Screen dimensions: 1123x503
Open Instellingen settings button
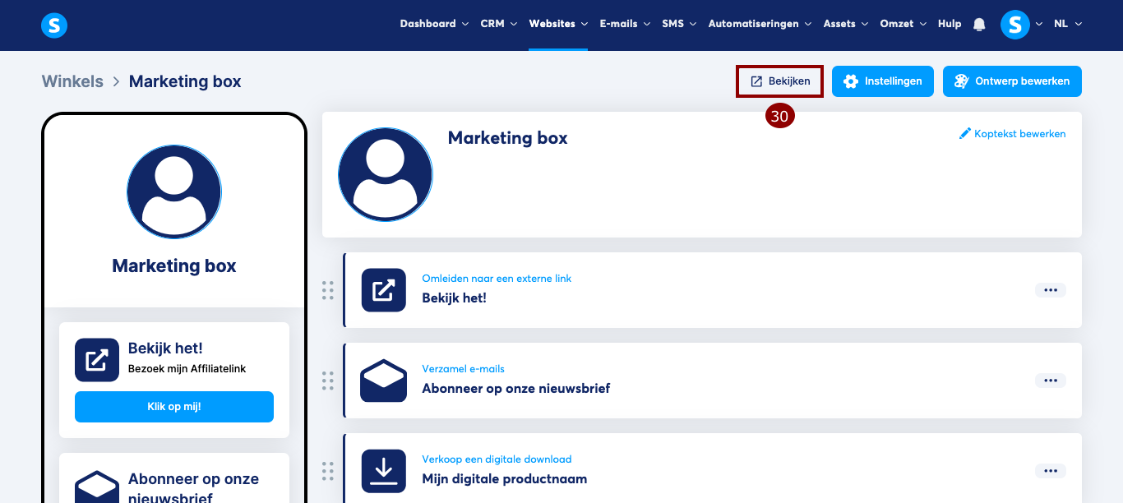[x=883, y=81]
